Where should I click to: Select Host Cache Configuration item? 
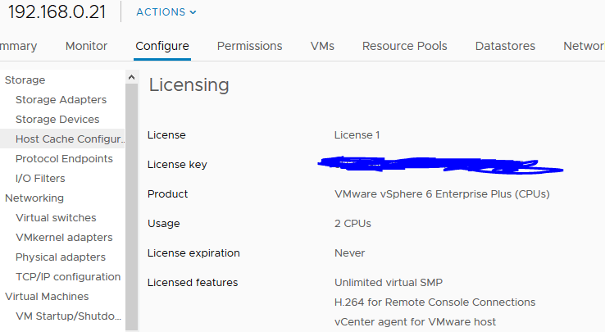62,139
